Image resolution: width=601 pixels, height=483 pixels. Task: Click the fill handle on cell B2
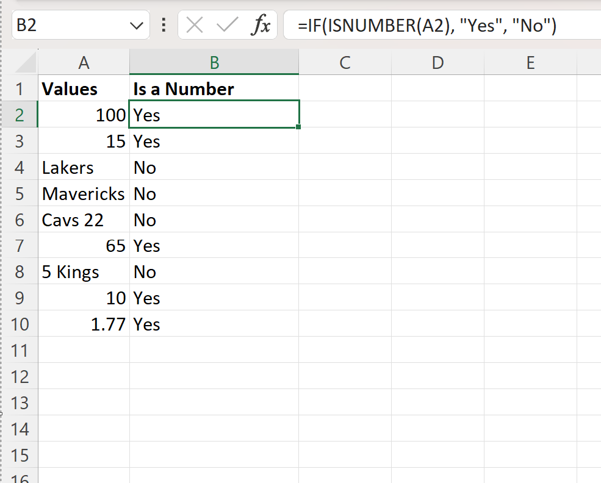click(298, 127)
